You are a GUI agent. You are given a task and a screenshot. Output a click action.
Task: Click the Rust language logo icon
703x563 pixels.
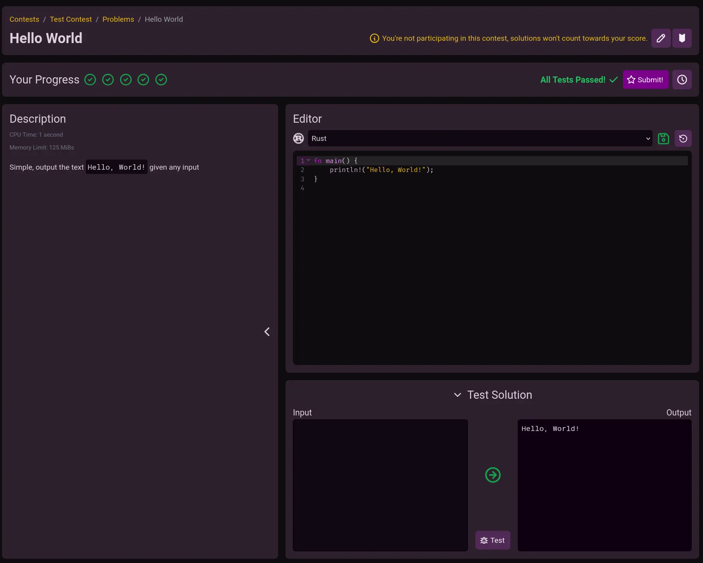(x=298, y=139)
